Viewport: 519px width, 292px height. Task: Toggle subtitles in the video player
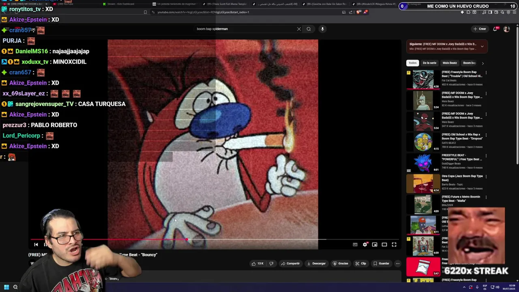click(x=355, y=245)
